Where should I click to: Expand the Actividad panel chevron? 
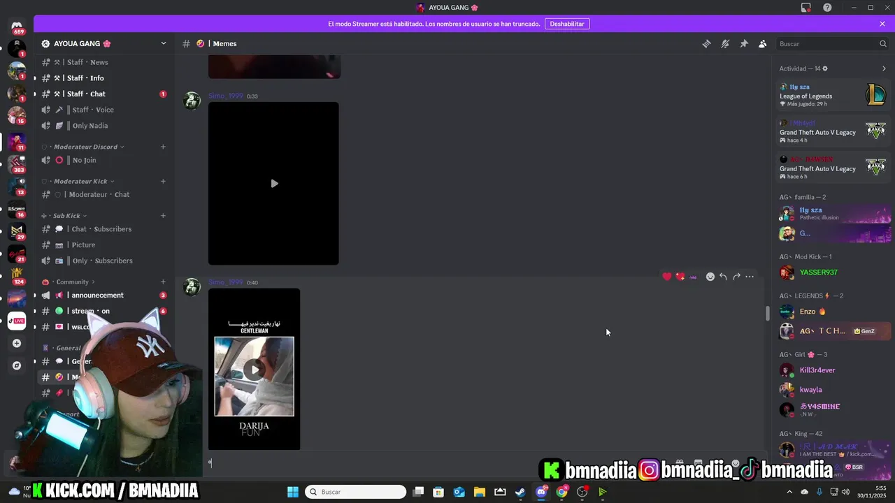[884, 68]
